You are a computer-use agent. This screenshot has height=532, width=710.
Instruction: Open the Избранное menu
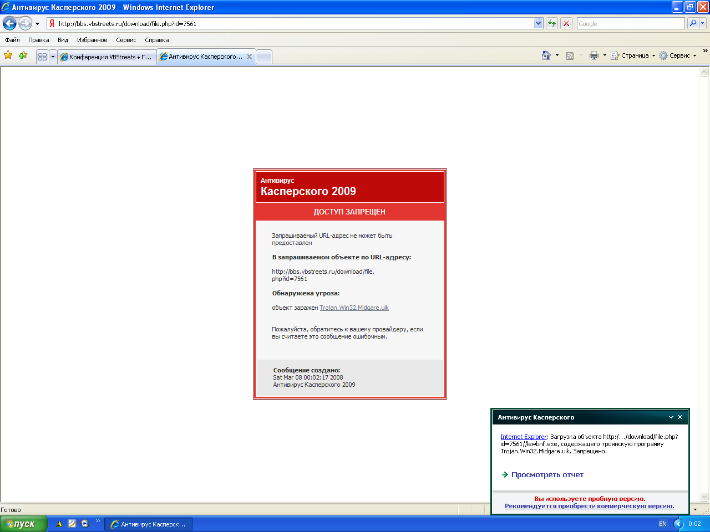tap(92, 40)
